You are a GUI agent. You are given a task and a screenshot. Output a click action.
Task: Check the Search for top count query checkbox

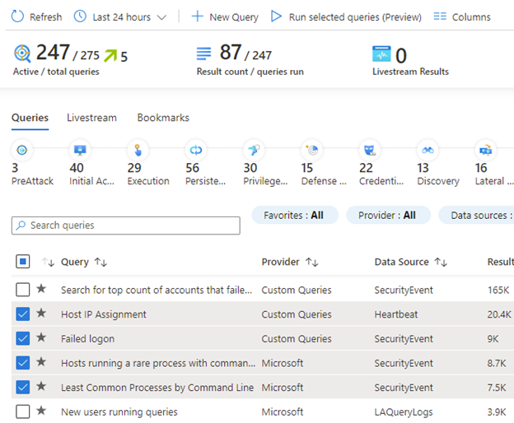(22, 290)
